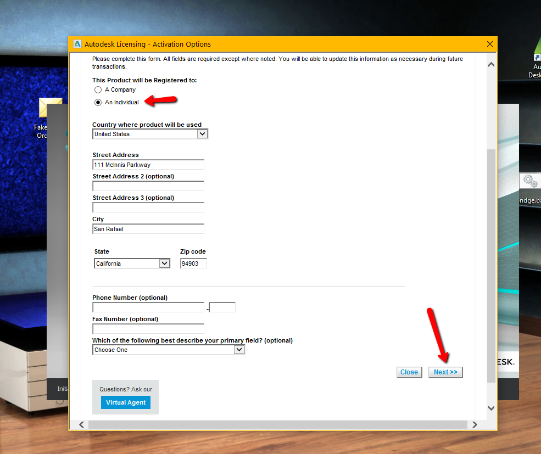Click the horizontal scrollbar left arrow
The image size is (541, 454).
[81, 425]
